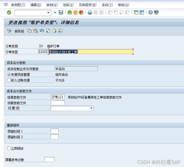Click the 维护订单 category text

click(53, 46)
